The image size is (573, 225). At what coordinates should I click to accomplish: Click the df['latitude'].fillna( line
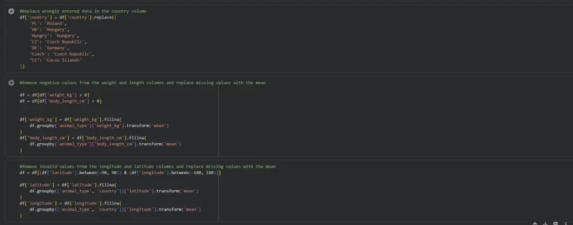tap(68, 185)
